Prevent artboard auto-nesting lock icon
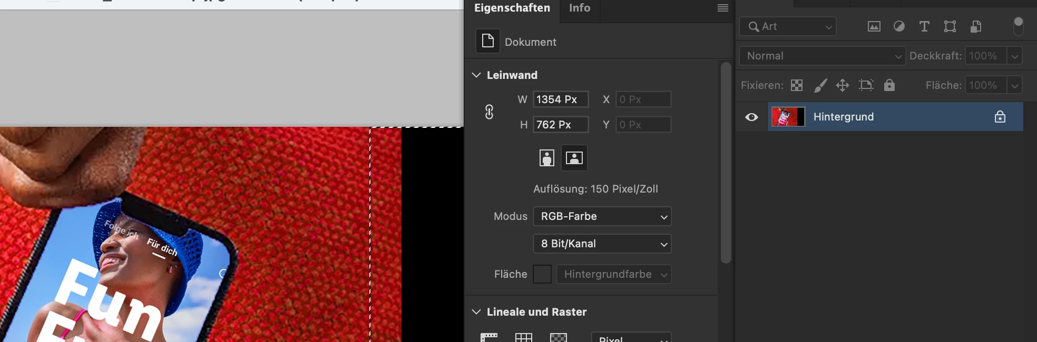 [866, 85]
